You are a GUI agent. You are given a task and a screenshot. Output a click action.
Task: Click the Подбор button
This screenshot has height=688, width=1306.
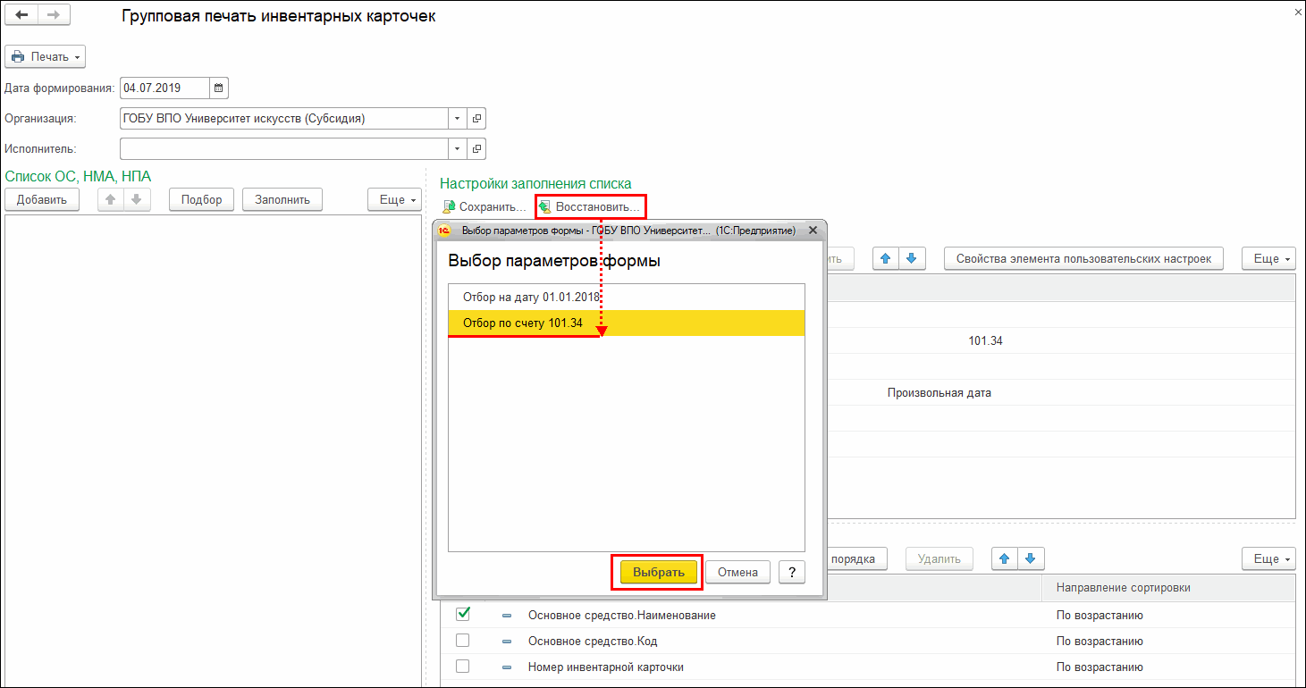(x=201, y=199)
